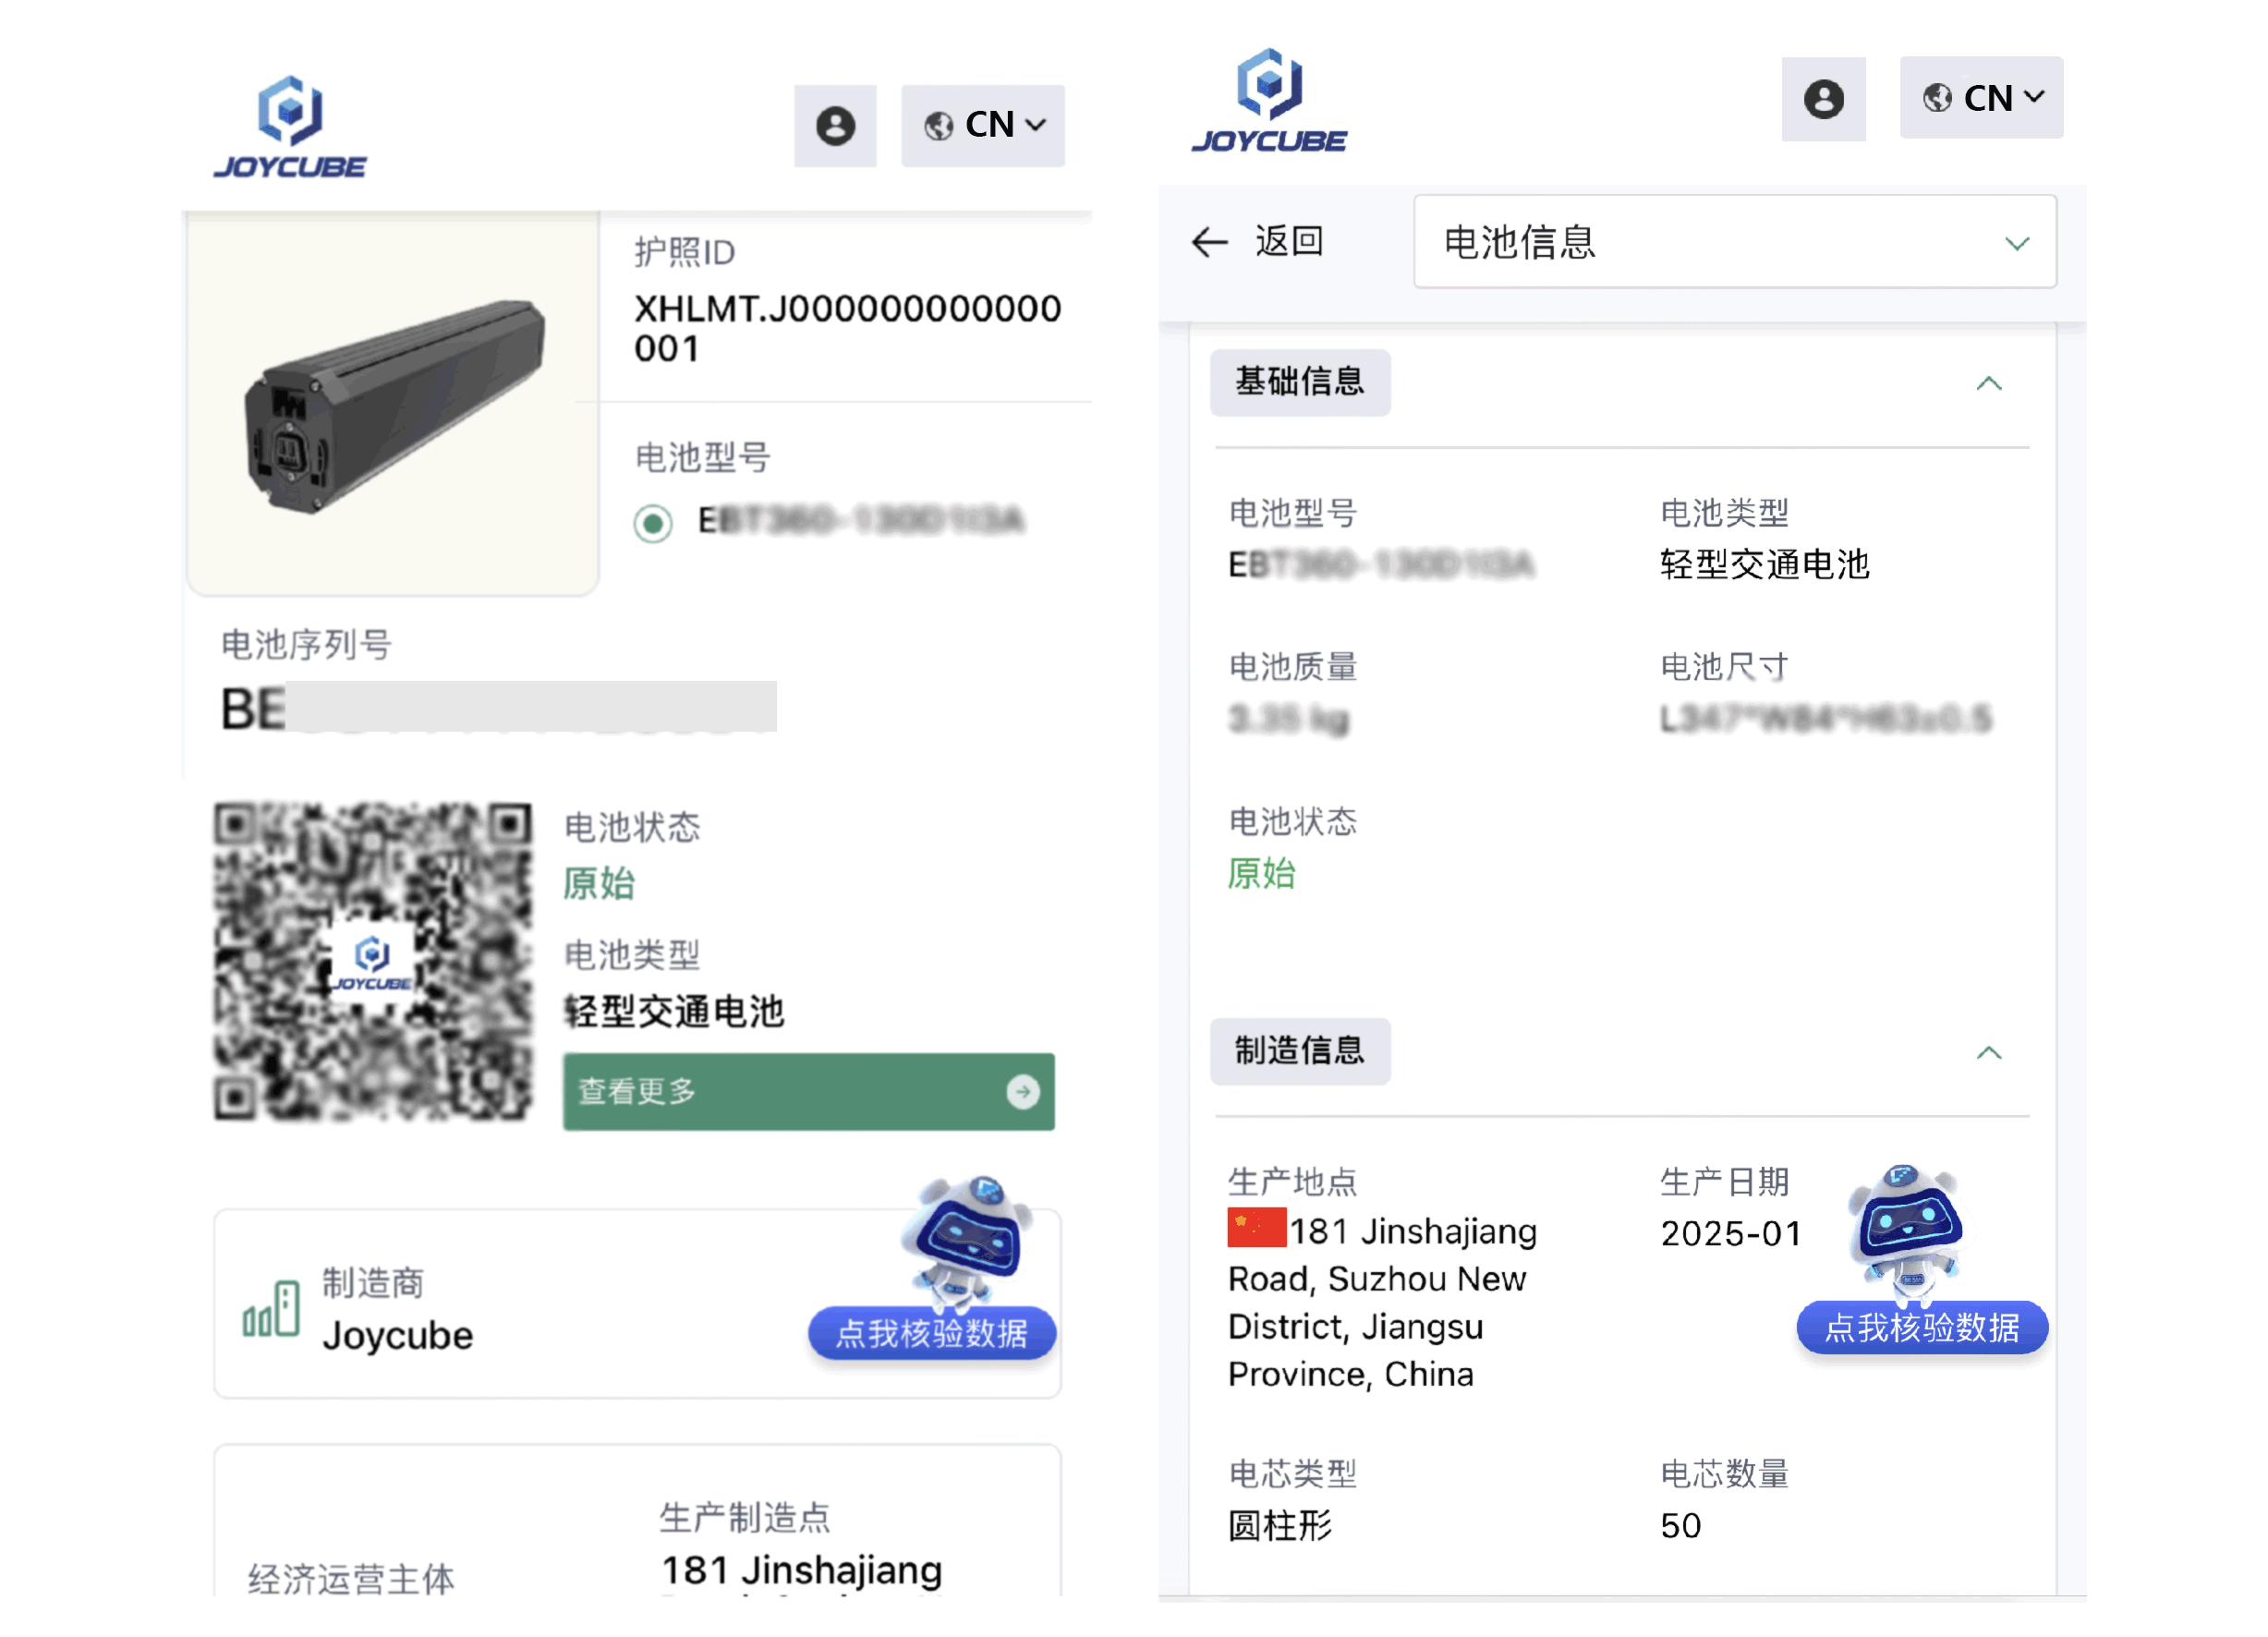Select the battery model radio button
Screen dimensions: 2268x1637
coord(653,522)
